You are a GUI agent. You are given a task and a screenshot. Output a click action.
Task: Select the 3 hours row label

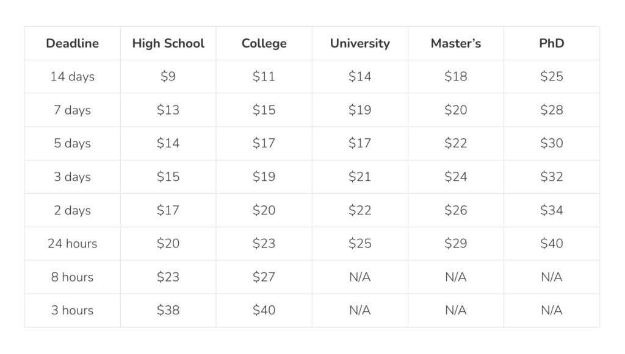pyautogui.click(x=72, y=310)
